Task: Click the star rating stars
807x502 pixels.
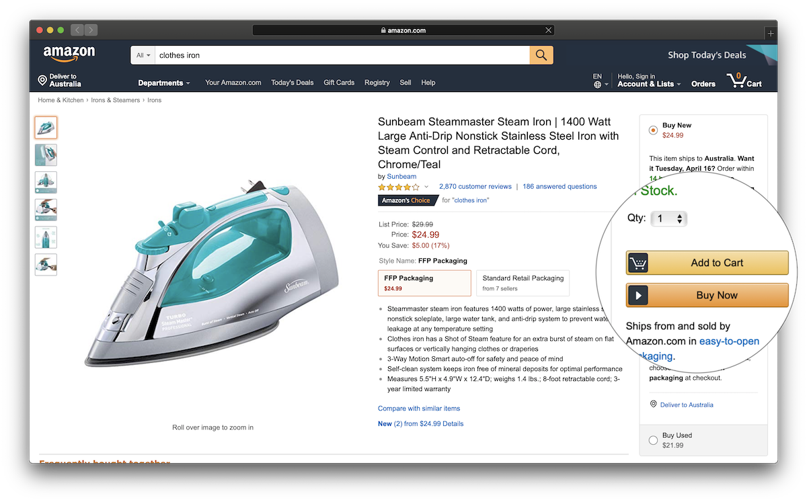Action: [x=397, y=187]
